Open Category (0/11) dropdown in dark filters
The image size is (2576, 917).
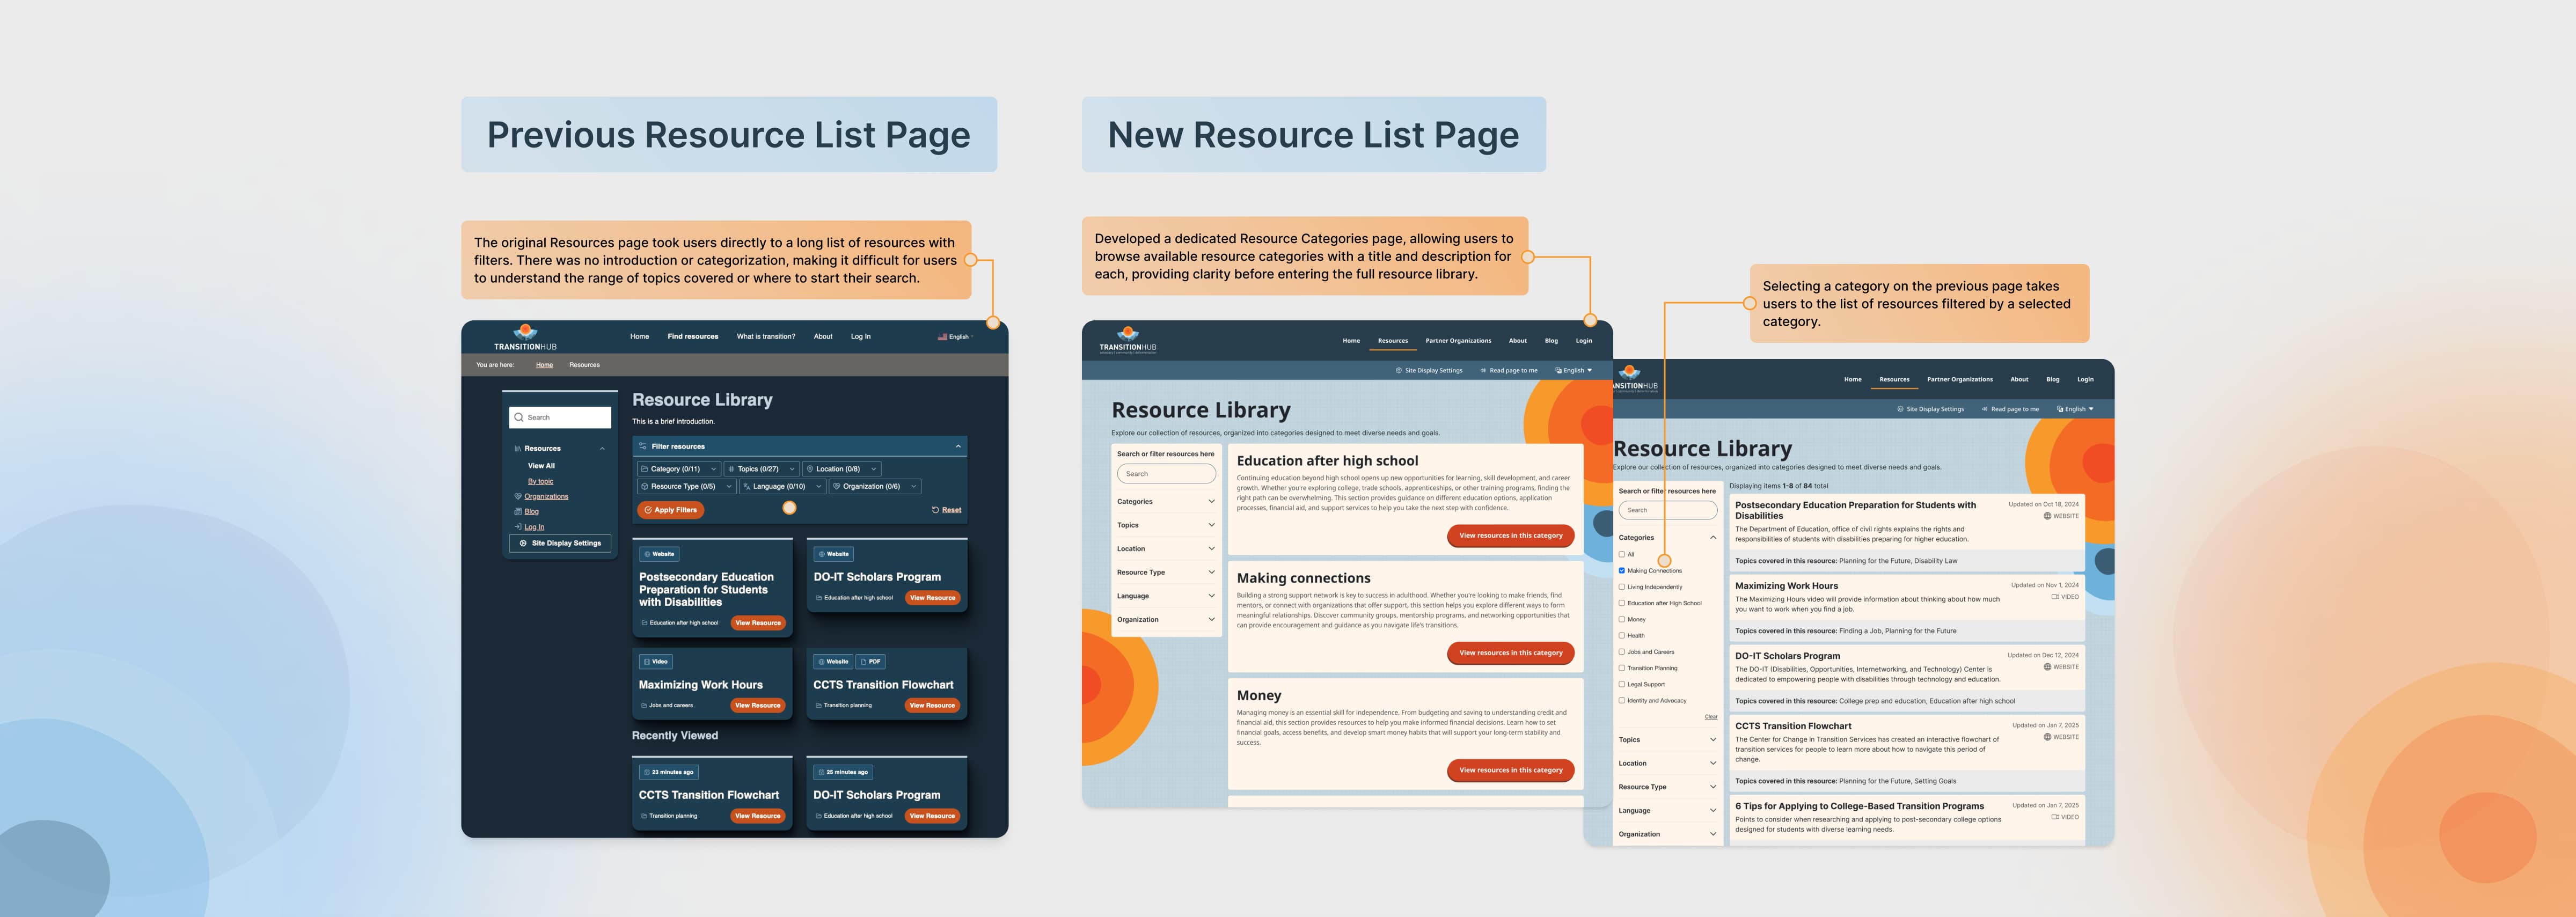(679, 469)
